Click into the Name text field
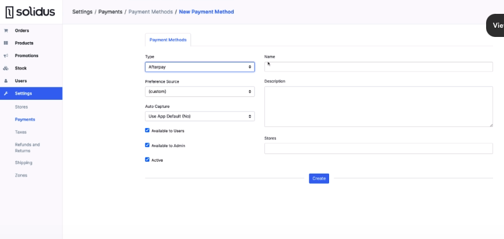The width and height of the screenshot is (504, 239). point(378,67)
